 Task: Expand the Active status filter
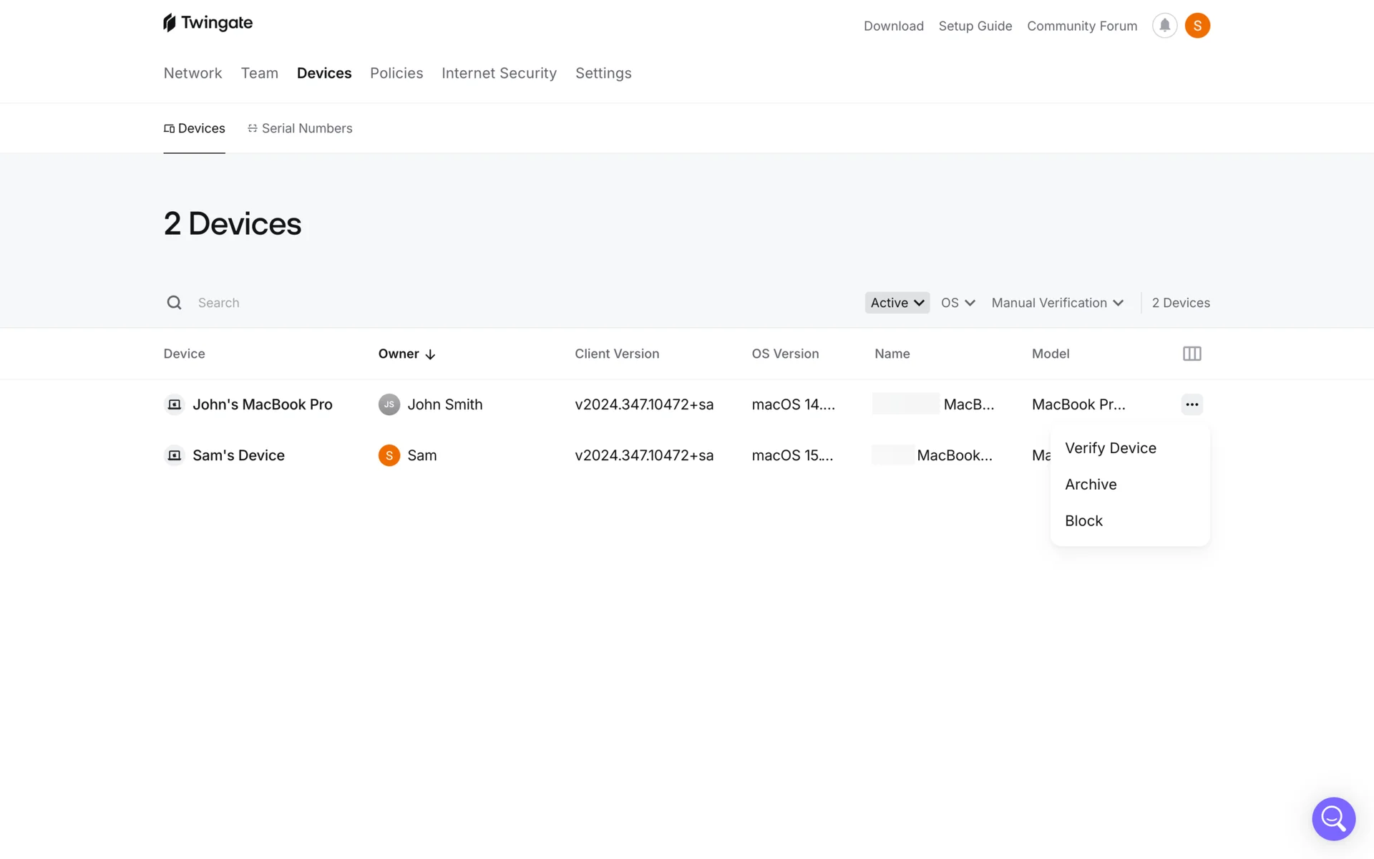pyautogui.click(x=897, y=303)
